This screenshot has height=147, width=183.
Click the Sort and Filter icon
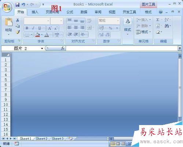tap(167, 20)
